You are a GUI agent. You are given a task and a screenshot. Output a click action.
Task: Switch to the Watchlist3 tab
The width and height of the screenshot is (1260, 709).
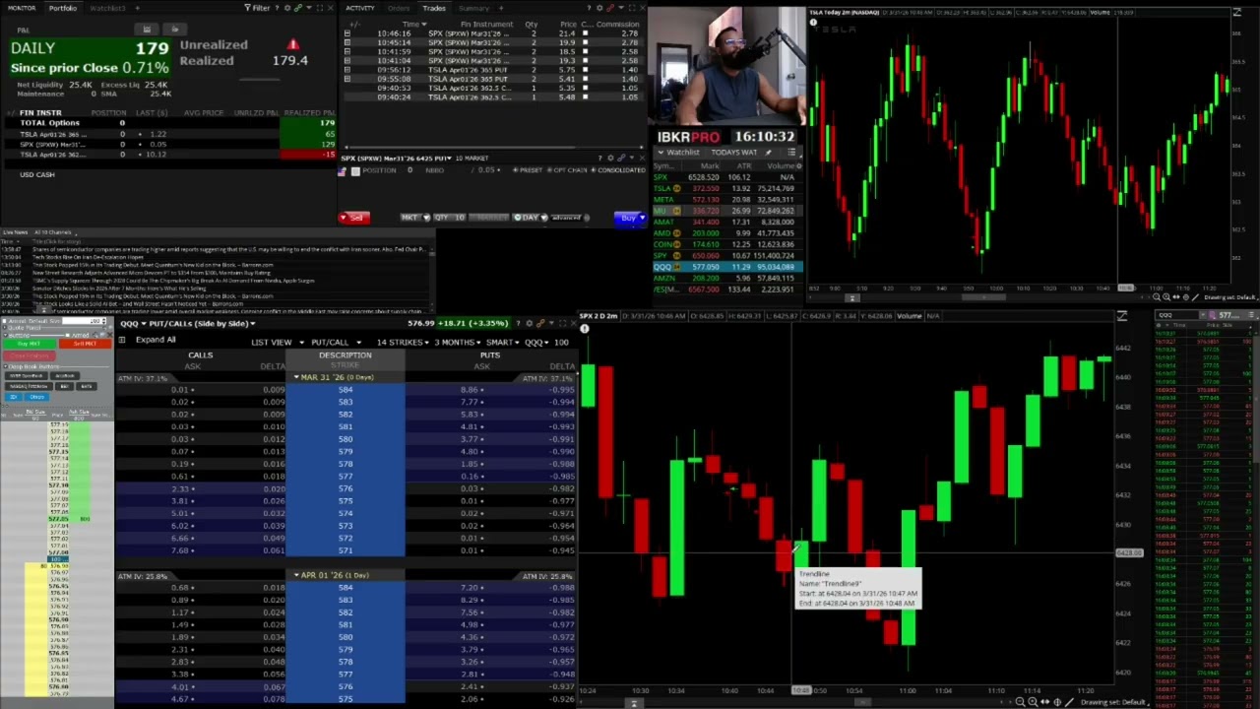[107, 8]
